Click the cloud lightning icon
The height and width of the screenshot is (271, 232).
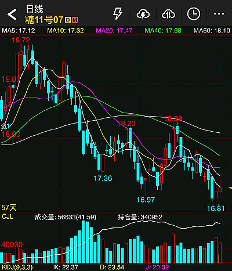[x=143, y=14]
